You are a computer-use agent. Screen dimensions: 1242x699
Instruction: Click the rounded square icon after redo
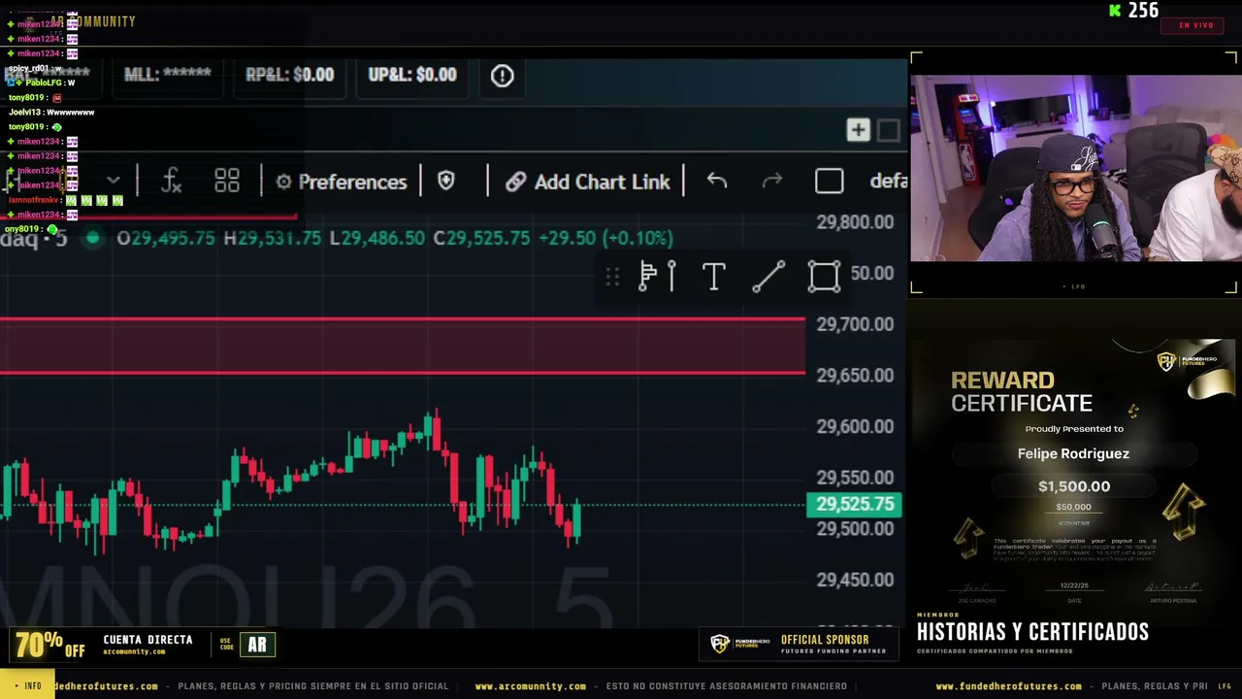829,182
